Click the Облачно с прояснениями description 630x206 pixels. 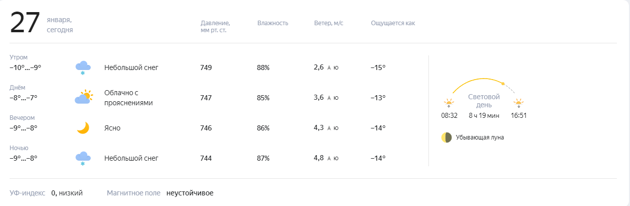128,98
